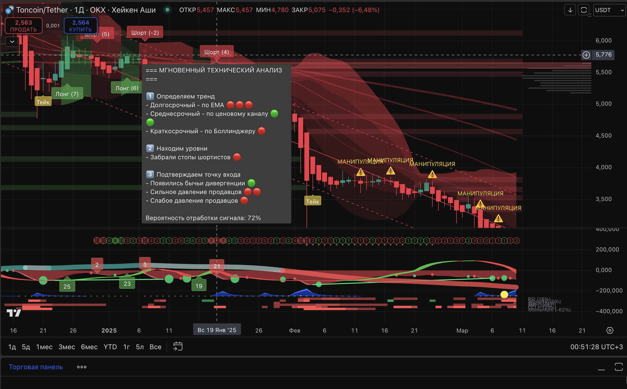Select the 3мес time range

pos(67,347)
